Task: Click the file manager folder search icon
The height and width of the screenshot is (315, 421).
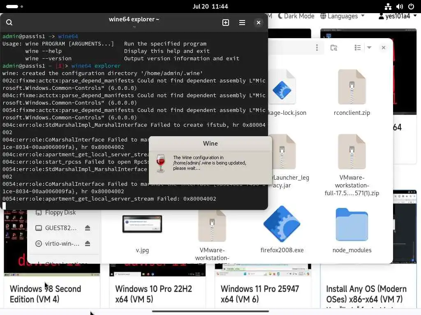Action: point(334,48)
